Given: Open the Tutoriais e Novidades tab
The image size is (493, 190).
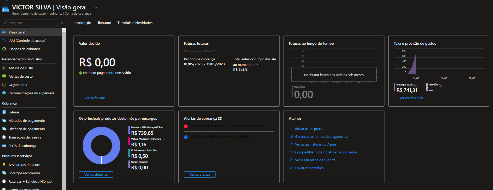Looking at the screenshot, I should 135,23.
